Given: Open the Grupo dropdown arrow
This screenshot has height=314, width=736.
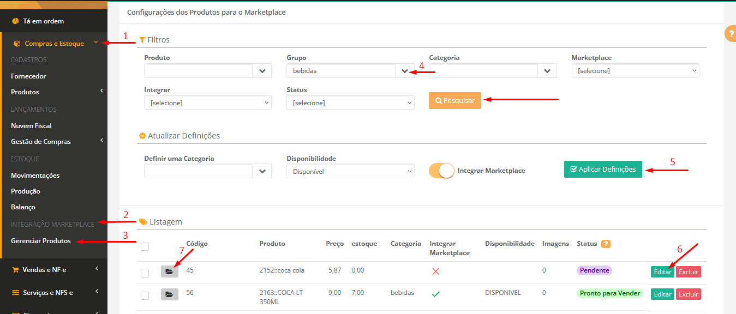Looking at the screenshot, I should [x=404, y=71].
